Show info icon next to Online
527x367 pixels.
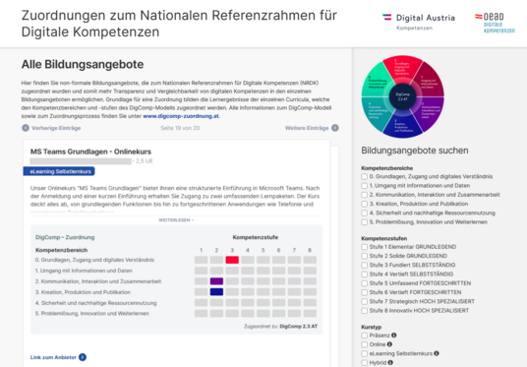pos(389,344)
